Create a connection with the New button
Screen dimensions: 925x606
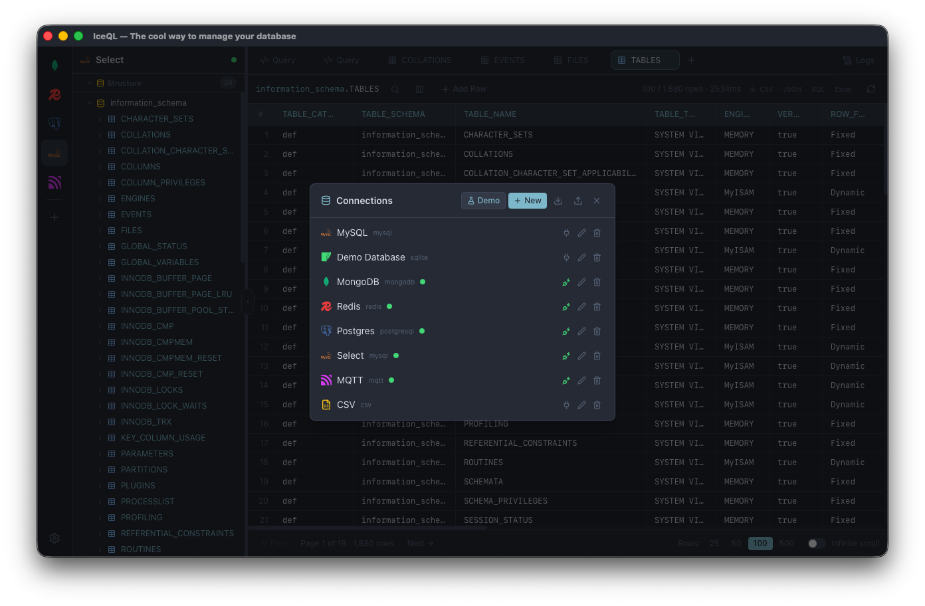click(x=528, y=201)
